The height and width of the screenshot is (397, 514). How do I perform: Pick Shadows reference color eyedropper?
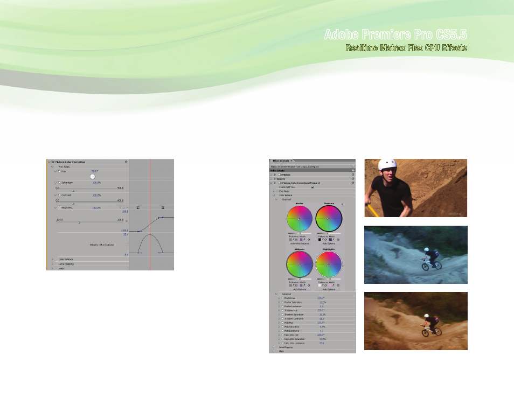323,240
